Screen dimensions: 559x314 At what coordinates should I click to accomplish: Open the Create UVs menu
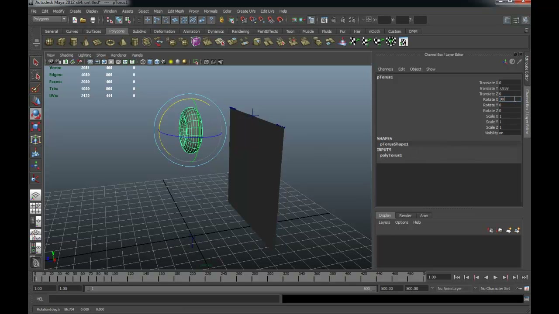click(246, 11)
